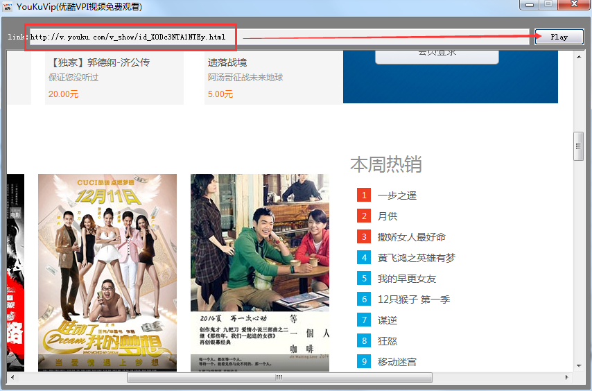This screenshot has width=592, height=391.
Task: Open 遗落战境 movie item
Action: 227,62
